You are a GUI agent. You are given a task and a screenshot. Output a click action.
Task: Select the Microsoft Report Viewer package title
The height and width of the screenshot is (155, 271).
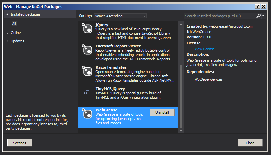(118, 46)
